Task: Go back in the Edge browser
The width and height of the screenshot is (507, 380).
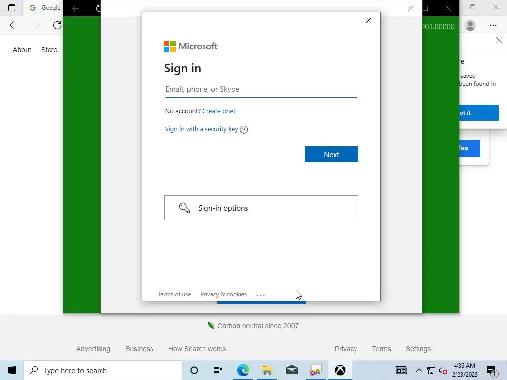Action: 13,25
